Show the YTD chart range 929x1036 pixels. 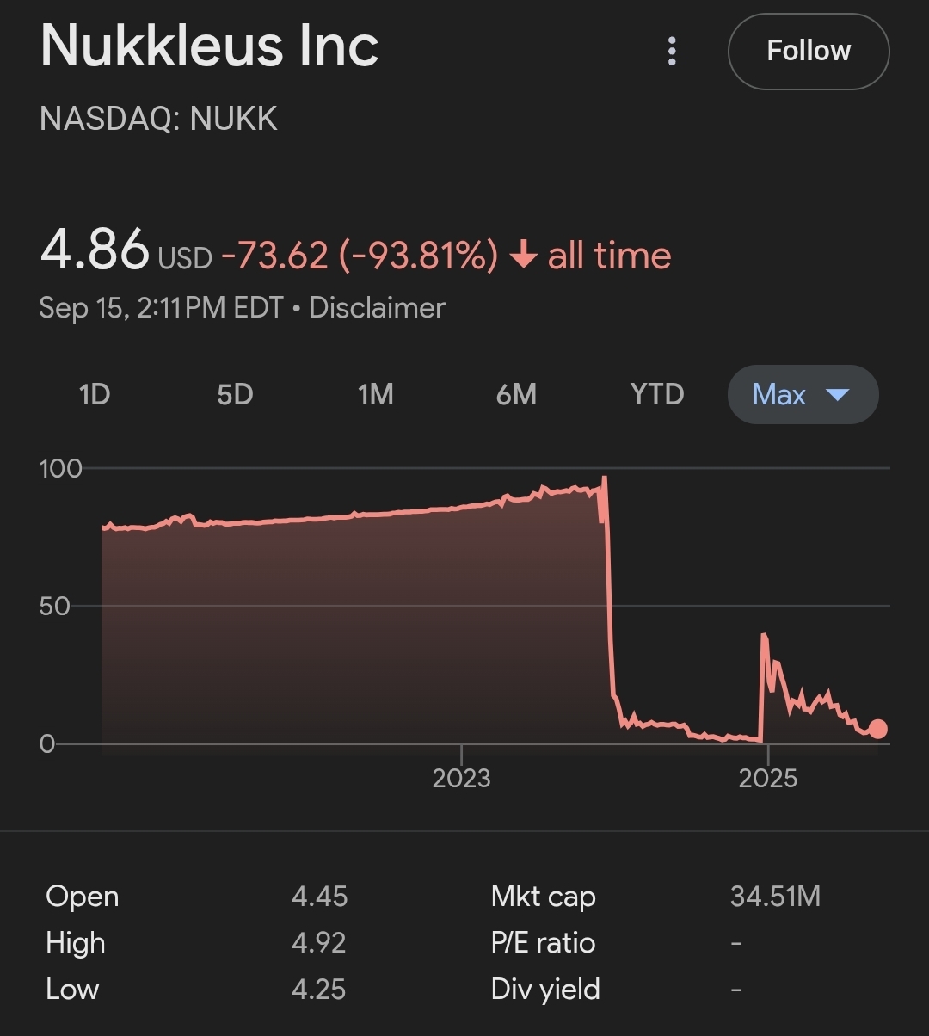657,395
